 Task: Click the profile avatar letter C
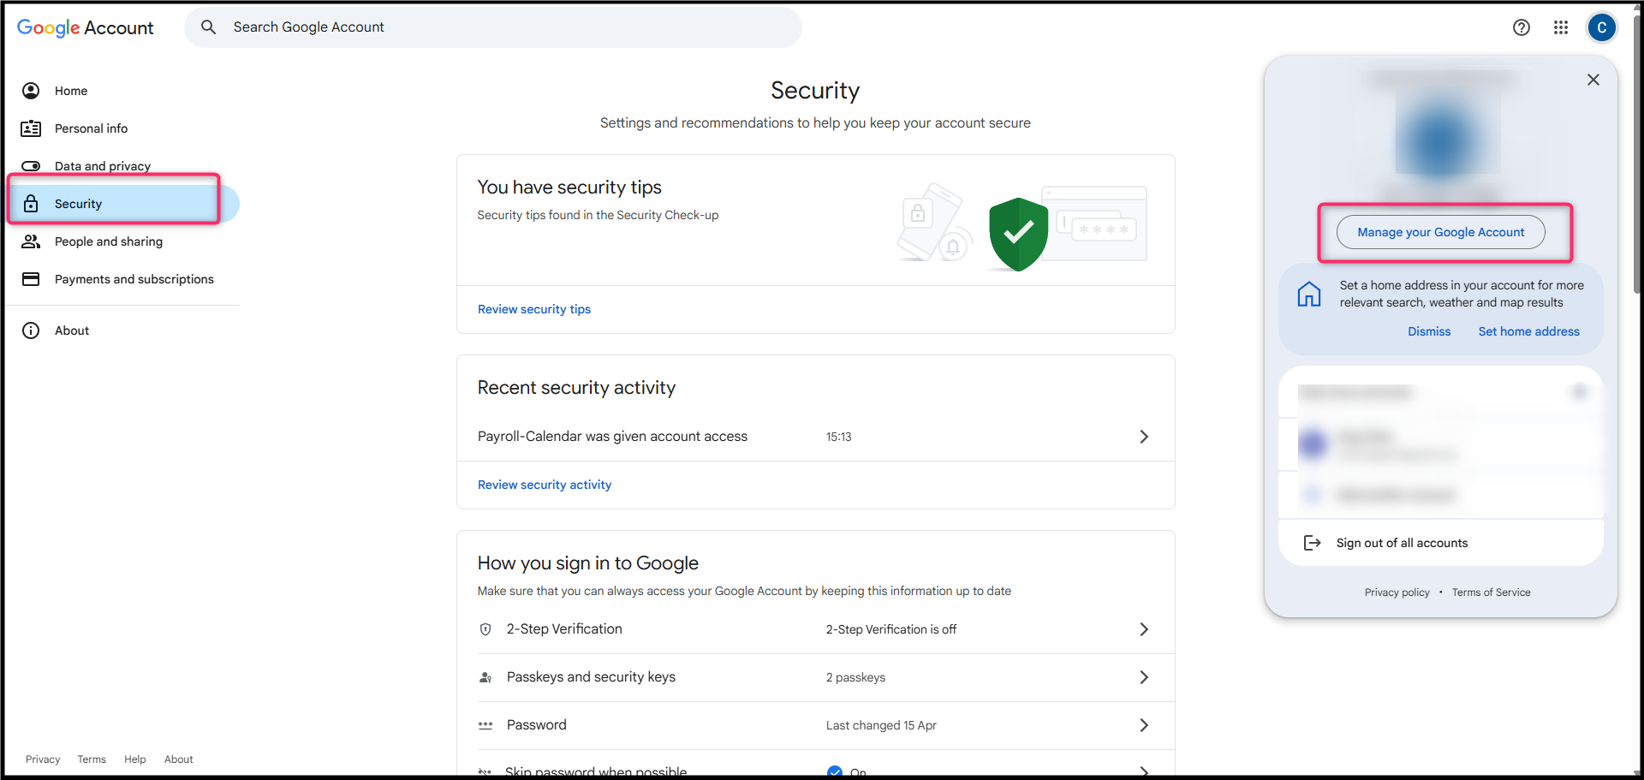coord(1602,27)
